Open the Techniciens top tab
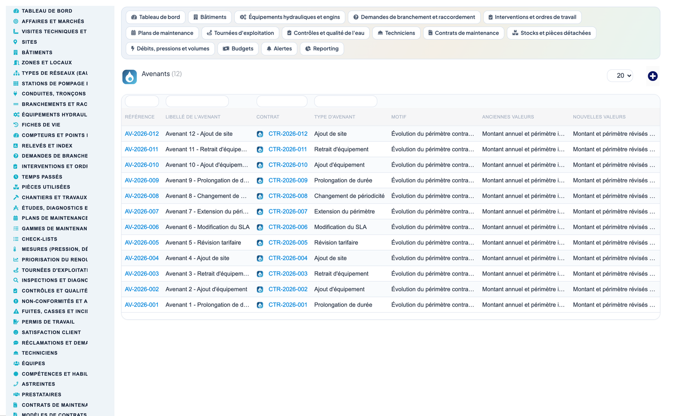 pos(396,33)
